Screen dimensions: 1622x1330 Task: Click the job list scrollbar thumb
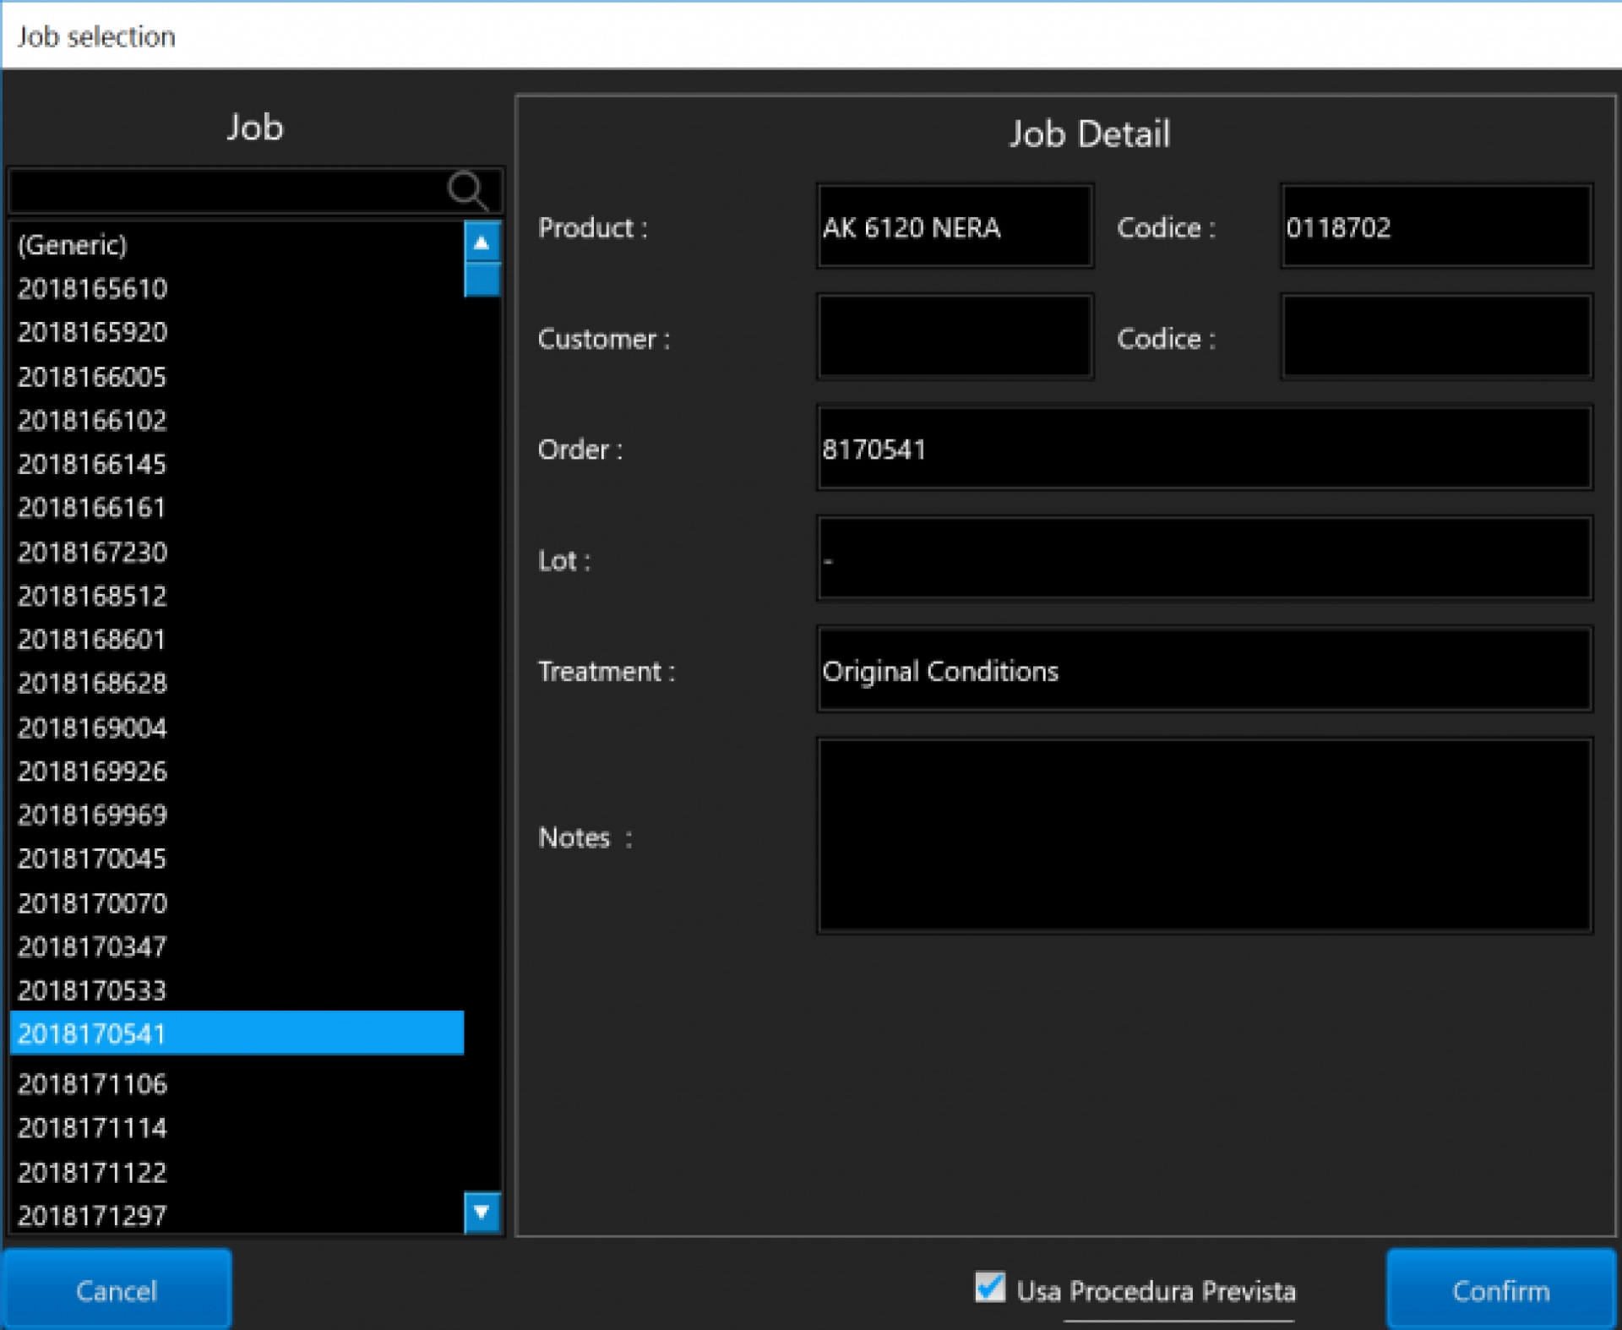(482, 280)
